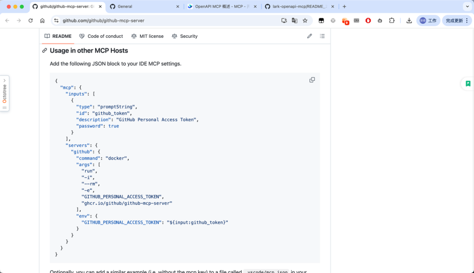Image resolution: width=474 pixels, height=273 pixels.
Task: Reload the current GitHub page
Action: 31,21
